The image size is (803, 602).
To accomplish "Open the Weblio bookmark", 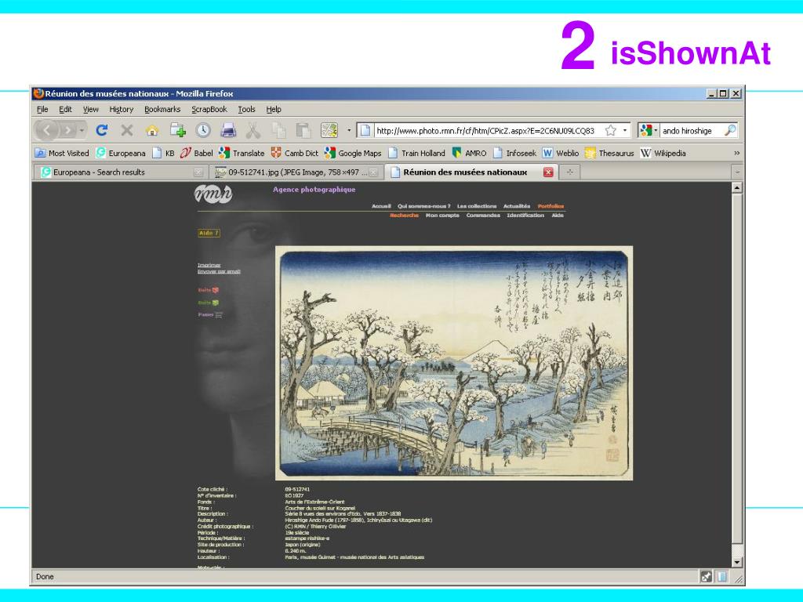I will pyautogui.click(x=561, y=153).
